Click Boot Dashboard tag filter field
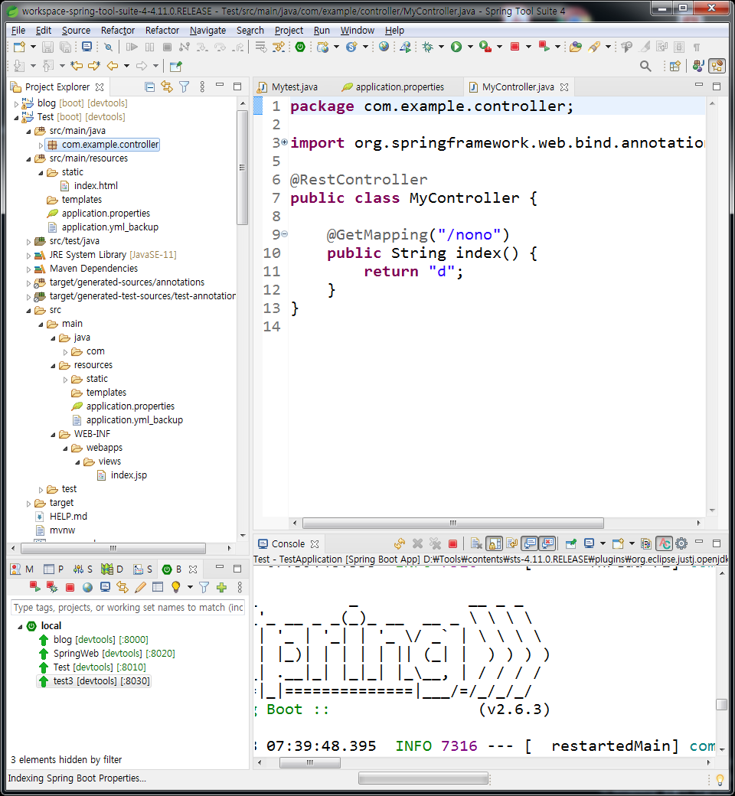This screenshot has width=735, height=796. coord(128,608)
